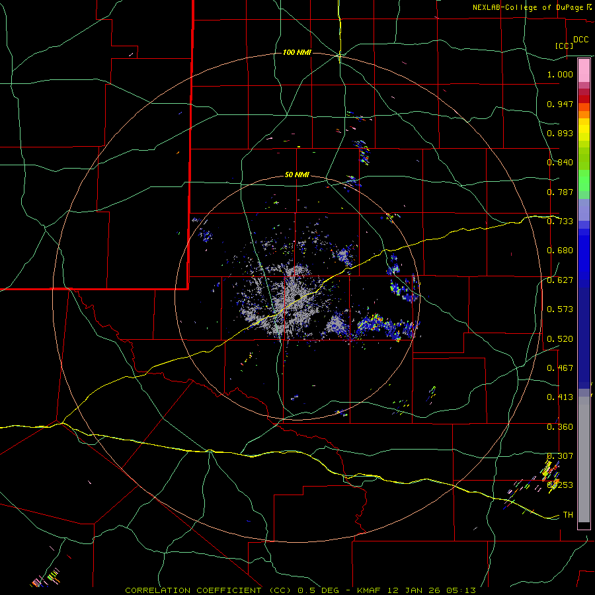595x595 pixels.
Task: Click the 0.413 legend value
Action: [560, 397]
